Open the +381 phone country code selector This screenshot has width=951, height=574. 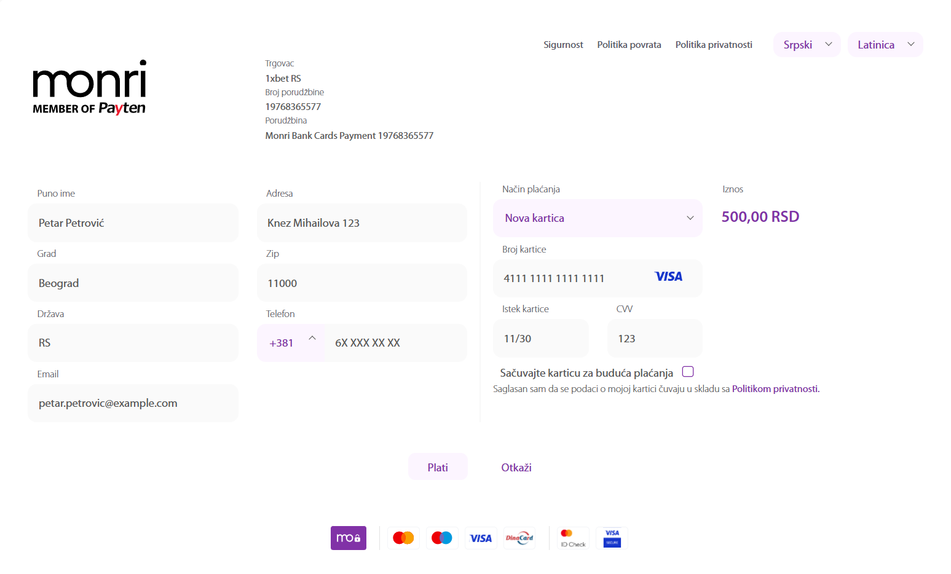click(x=291, y=343)
